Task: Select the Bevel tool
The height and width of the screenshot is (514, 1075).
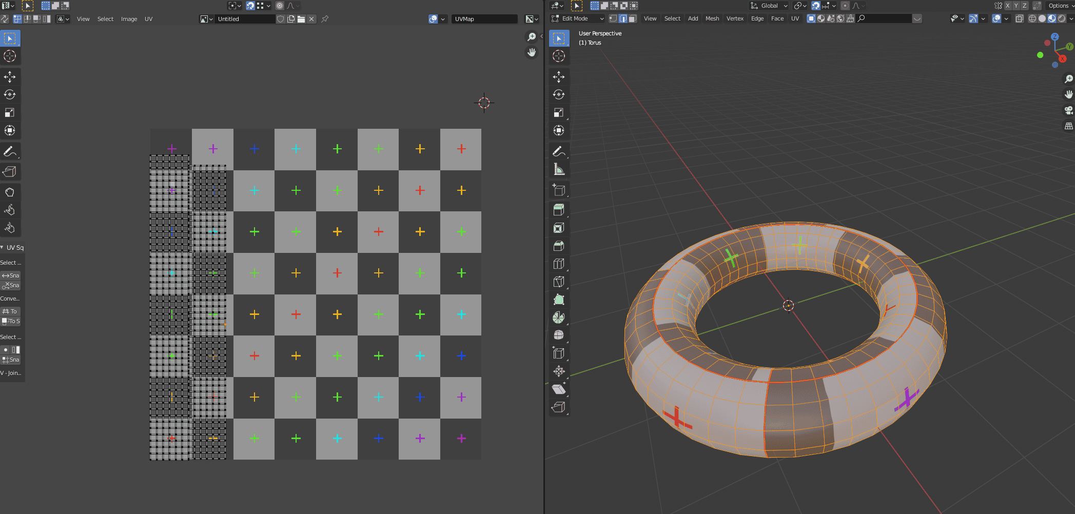Action: coord(559,246)
